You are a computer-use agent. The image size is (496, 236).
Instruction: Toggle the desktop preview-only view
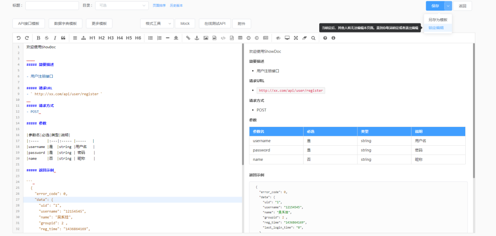coord(287,38)
